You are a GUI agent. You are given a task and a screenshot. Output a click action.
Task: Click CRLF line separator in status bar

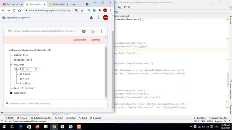tap(203, 121)
